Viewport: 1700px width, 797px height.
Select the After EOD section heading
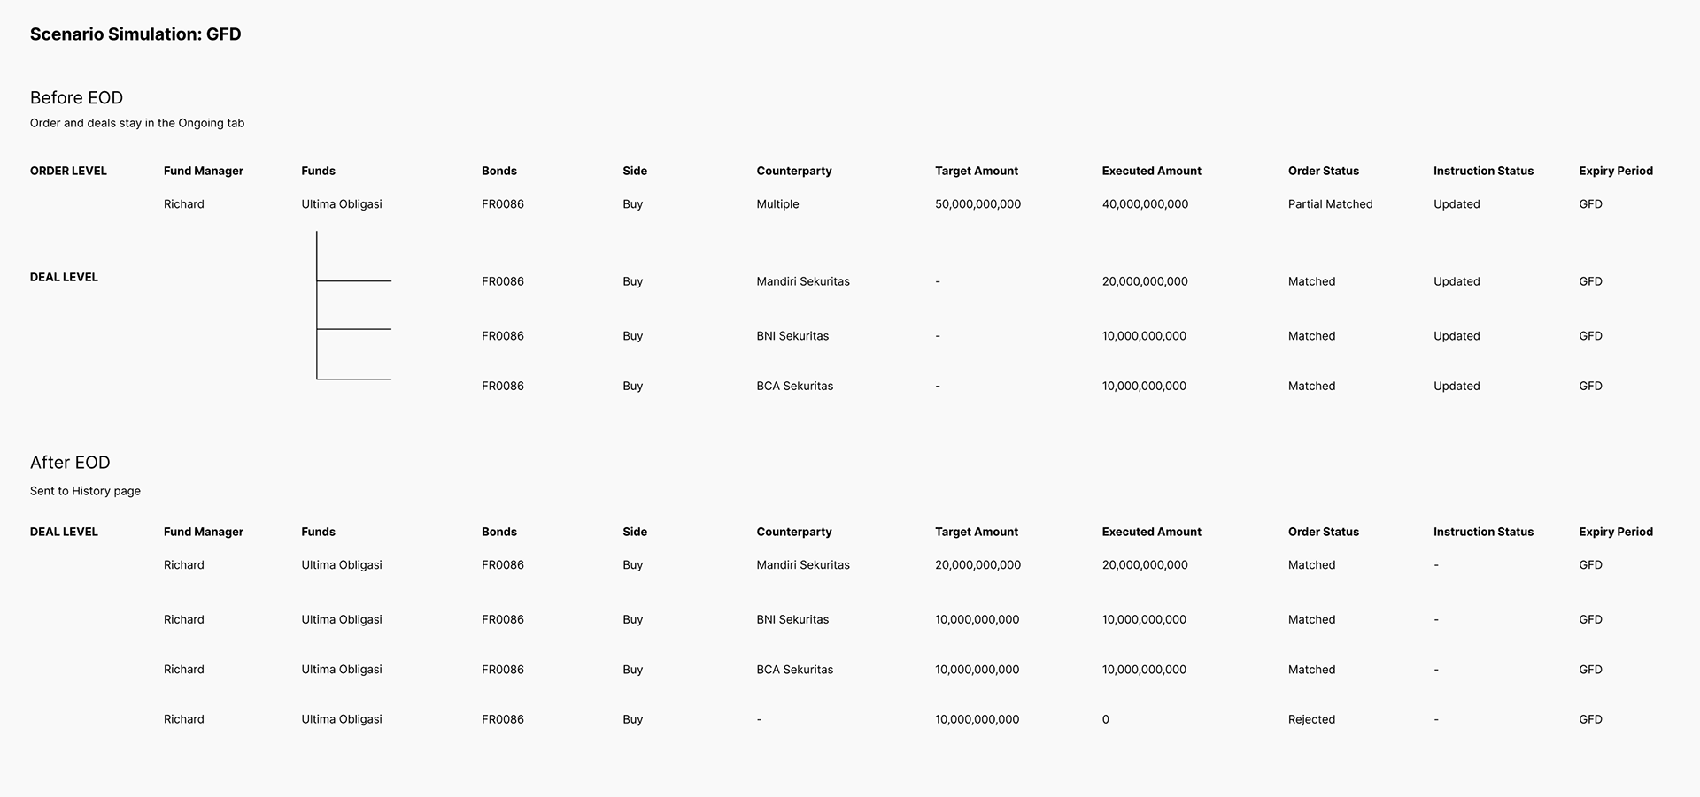(x=70, y=463)
